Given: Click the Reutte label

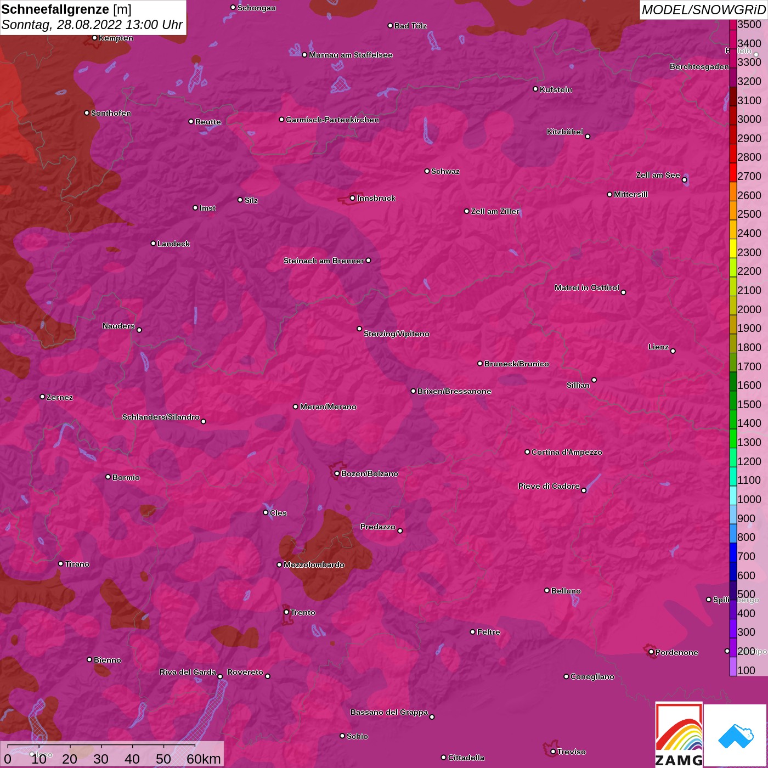Looking at the screenshot, I should (x=208, y=122).
